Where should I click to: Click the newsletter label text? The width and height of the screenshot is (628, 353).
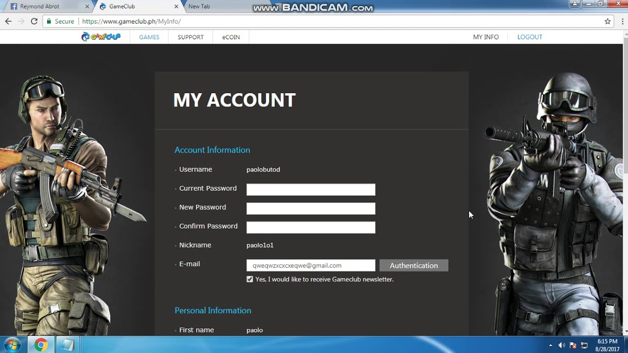click(324, 279)
